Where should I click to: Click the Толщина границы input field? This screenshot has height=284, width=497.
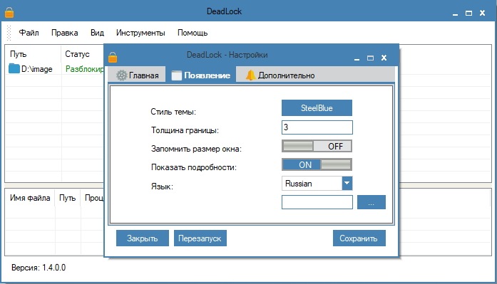[x=317, y=127]
